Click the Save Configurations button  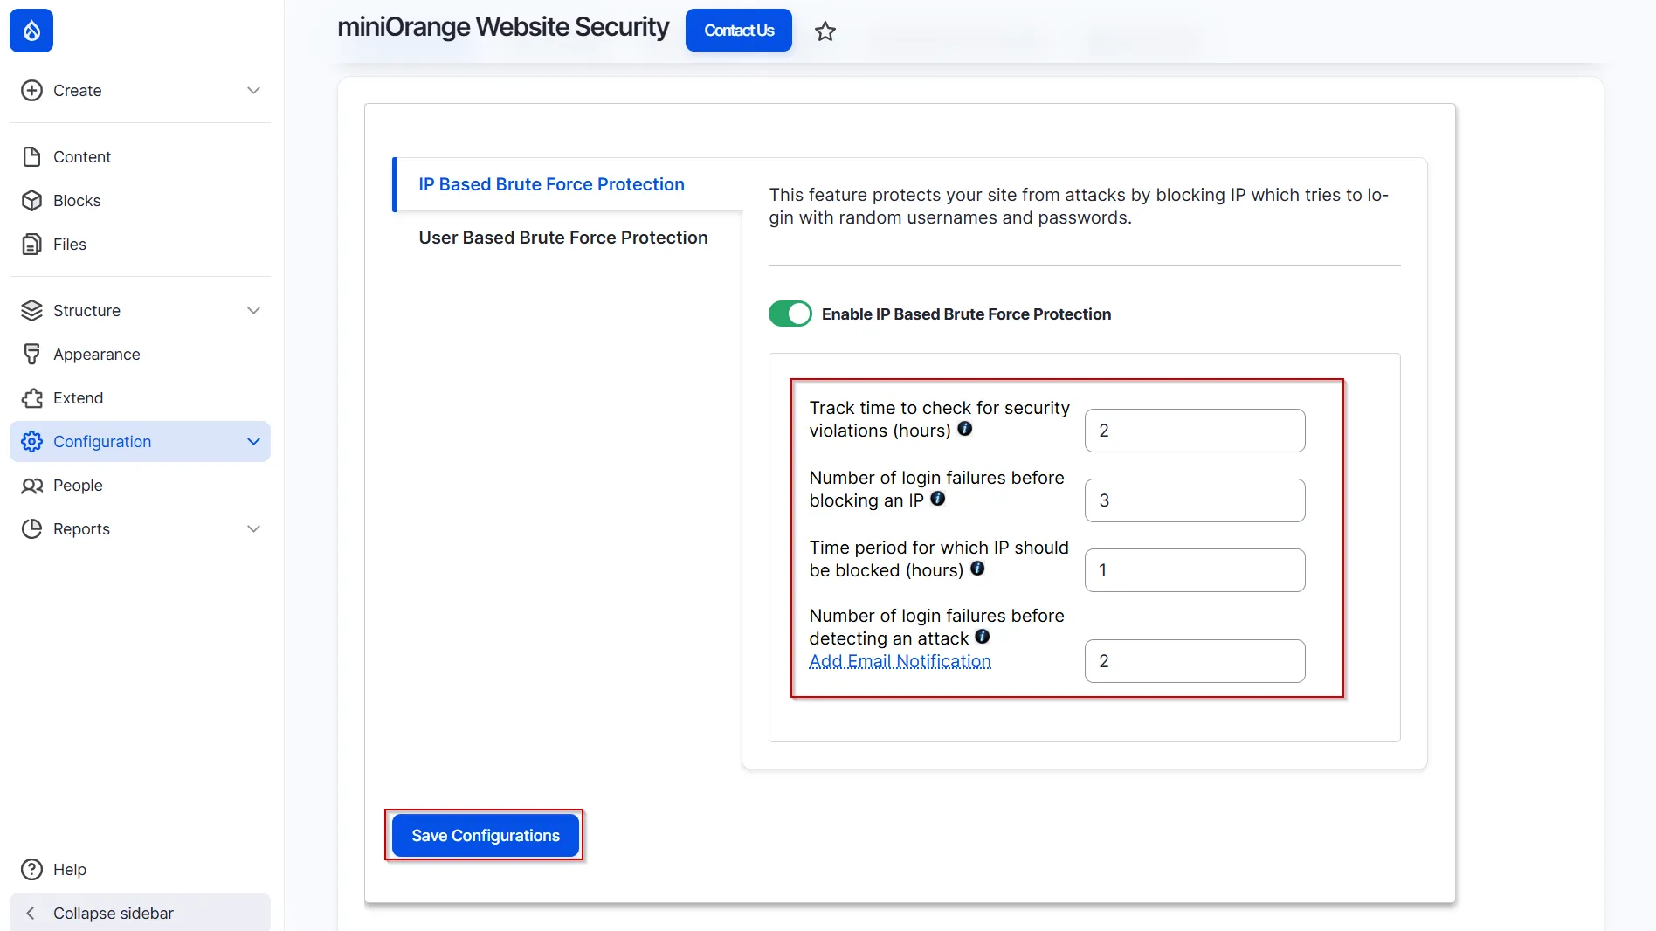(x=486, y=836)
